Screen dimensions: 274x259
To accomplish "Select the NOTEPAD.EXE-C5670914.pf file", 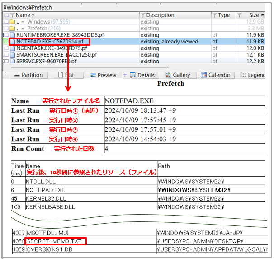I will tap(50, 42).
